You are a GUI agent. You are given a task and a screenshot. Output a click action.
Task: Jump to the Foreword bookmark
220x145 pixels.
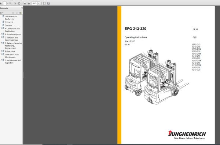click(x=9, y=22)
